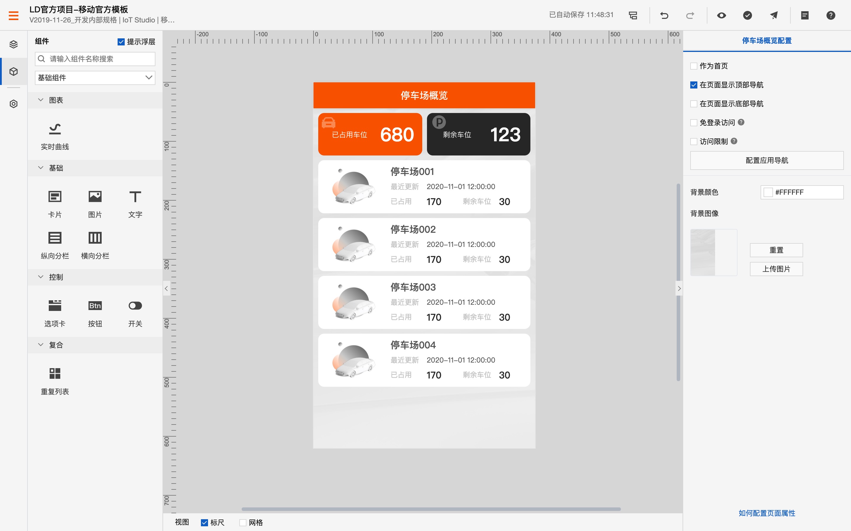The image size is (851, 531).
Task: Click the help icon beside 访问限制
Action: [734, 141]
